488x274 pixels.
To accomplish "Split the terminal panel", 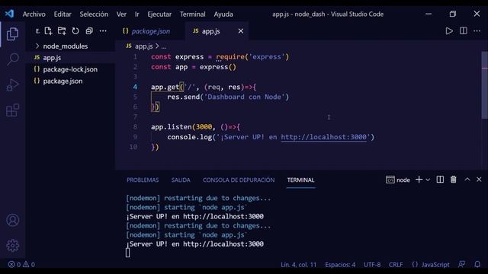I will click(x=440, y=180).
